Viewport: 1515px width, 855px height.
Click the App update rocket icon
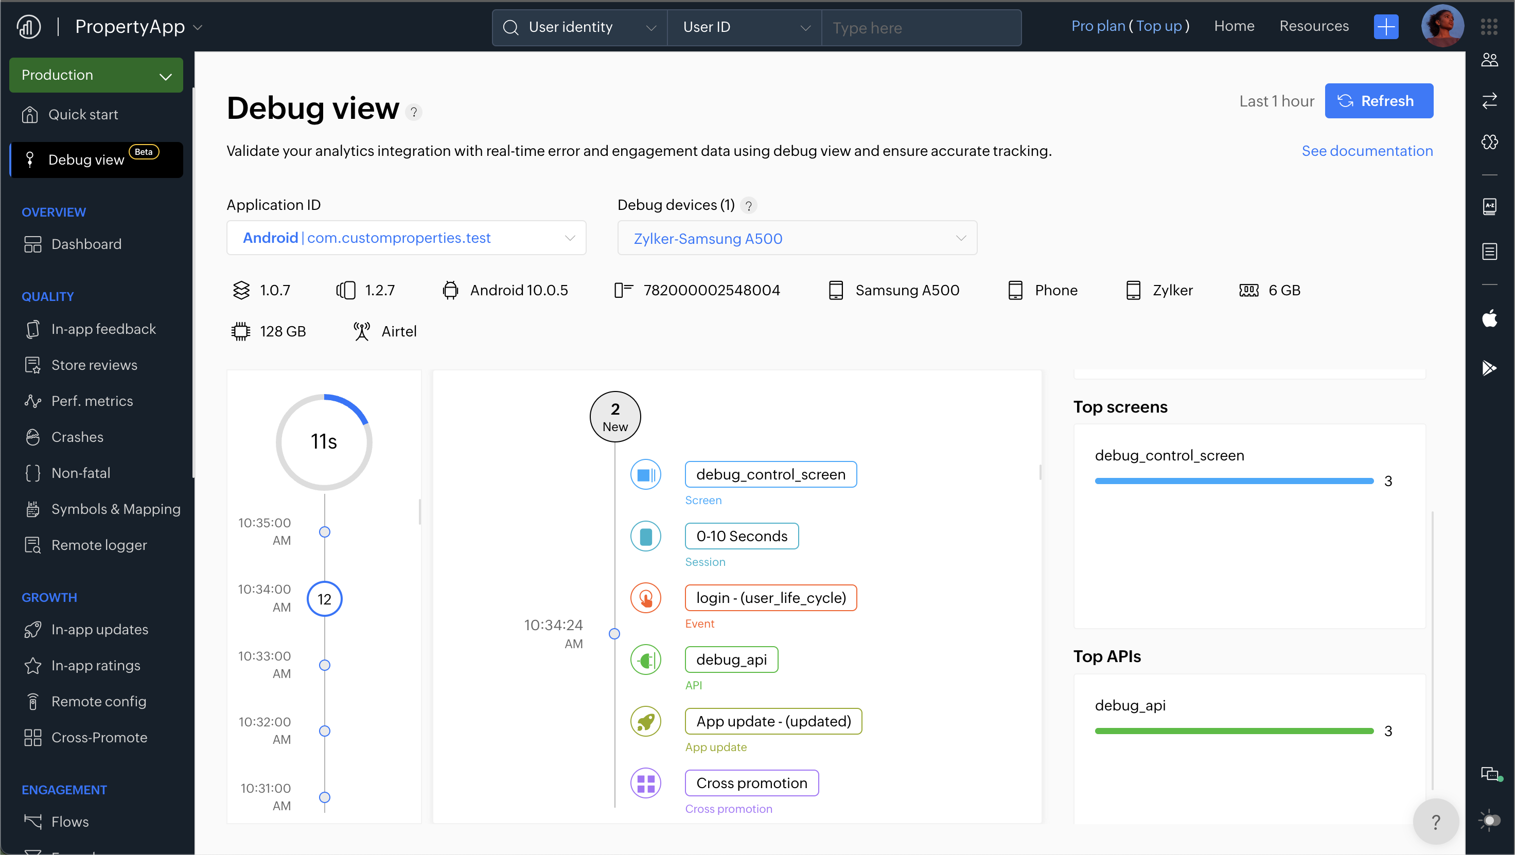click(646, 722)
